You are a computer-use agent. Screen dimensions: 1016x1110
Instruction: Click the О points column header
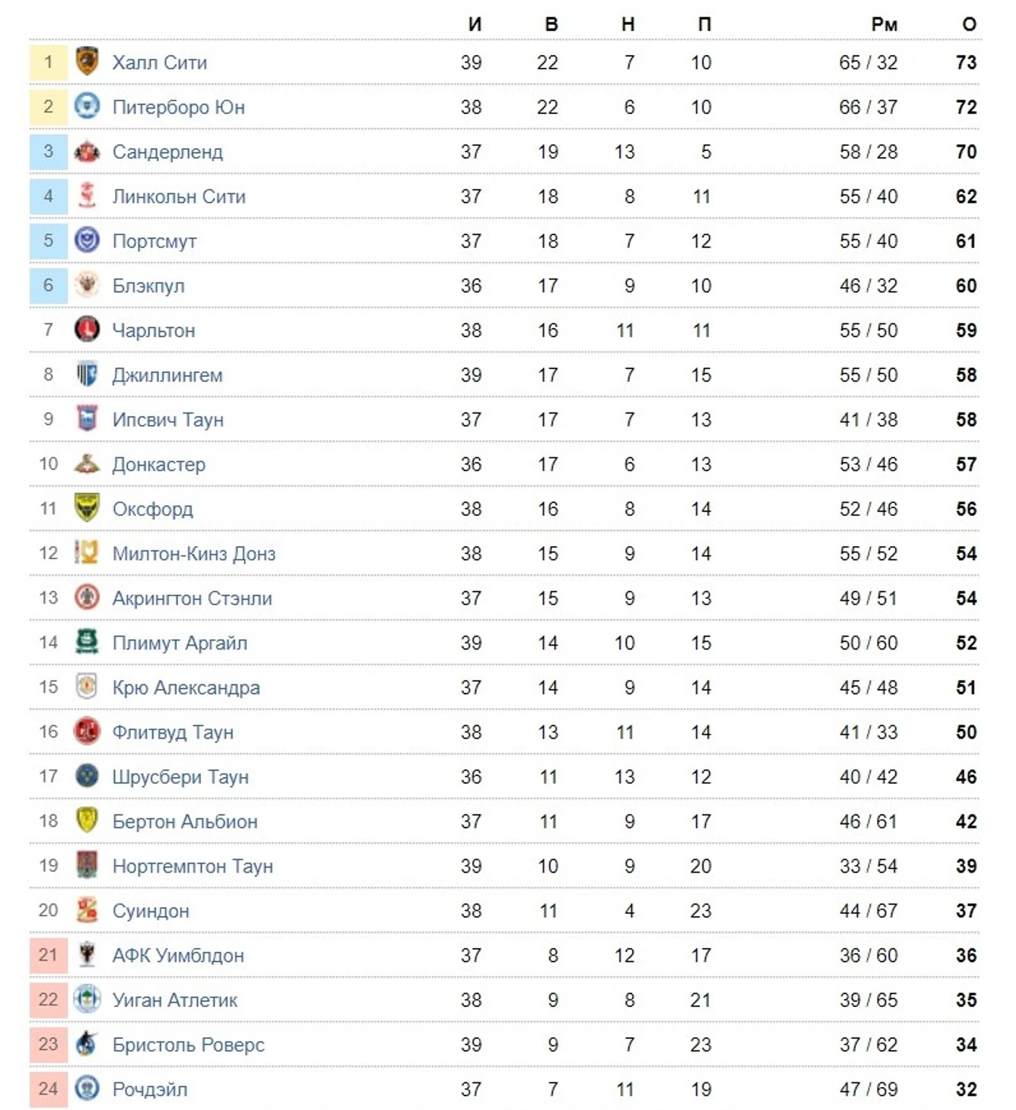tap(969, 24)
